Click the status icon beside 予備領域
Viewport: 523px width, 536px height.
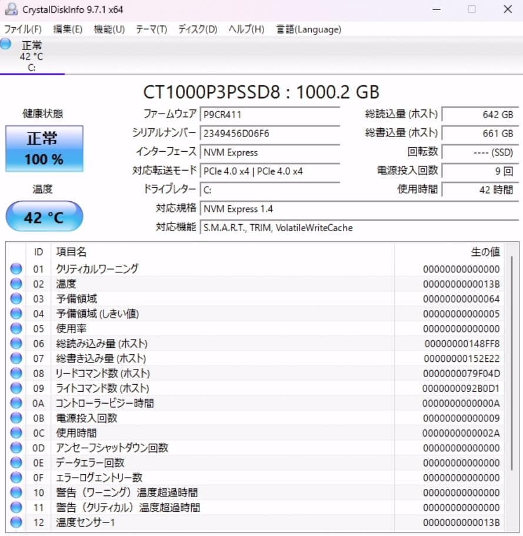coord(16,298)
